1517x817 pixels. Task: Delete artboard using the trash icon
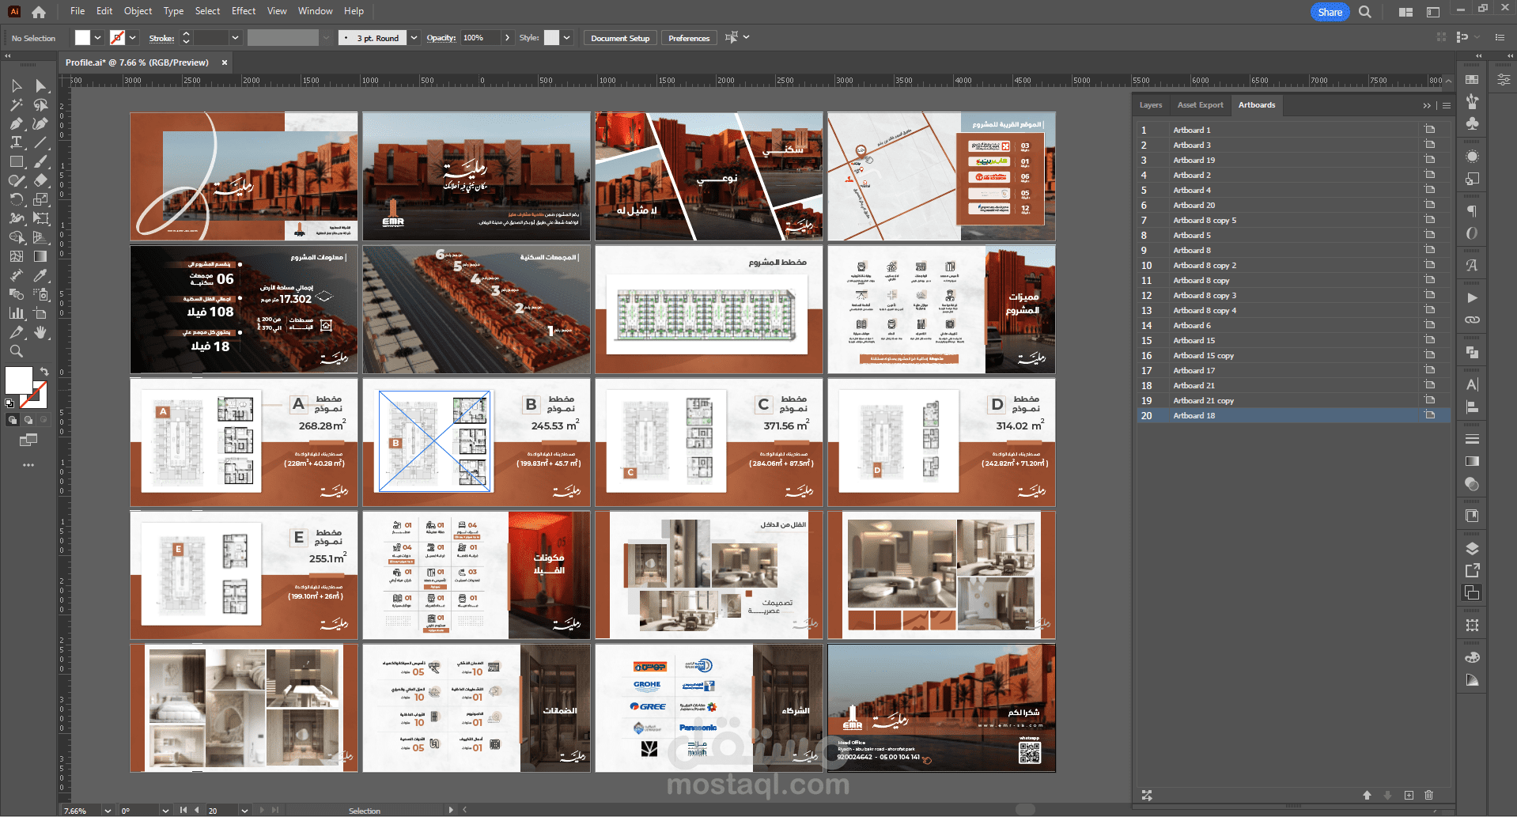coord(1428,795)
